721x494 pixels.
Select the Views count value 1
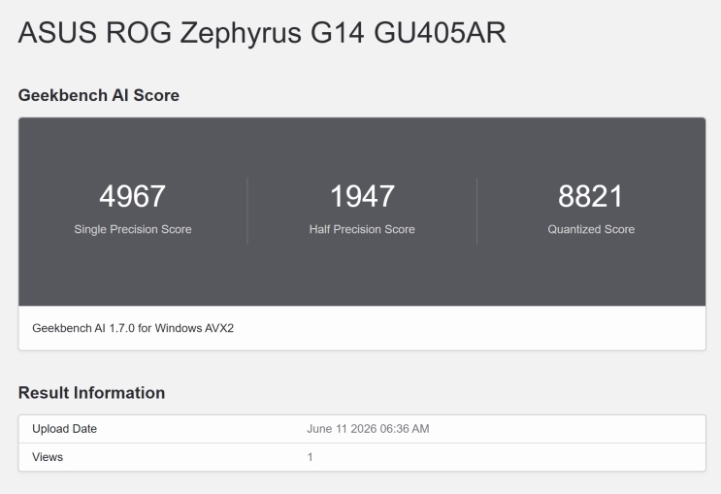(x=310, y=457)
